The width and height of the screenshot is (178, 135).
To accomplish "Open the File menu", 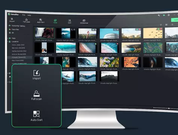I will pyautogui.click(x=24, y=15).
